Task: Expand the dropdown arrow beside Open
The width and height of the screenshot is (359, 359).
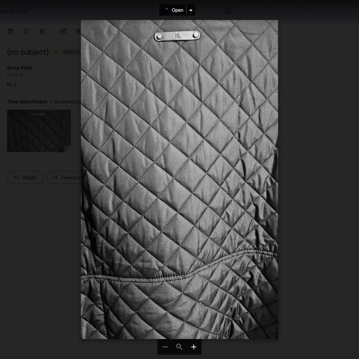Action: (191, 10)
